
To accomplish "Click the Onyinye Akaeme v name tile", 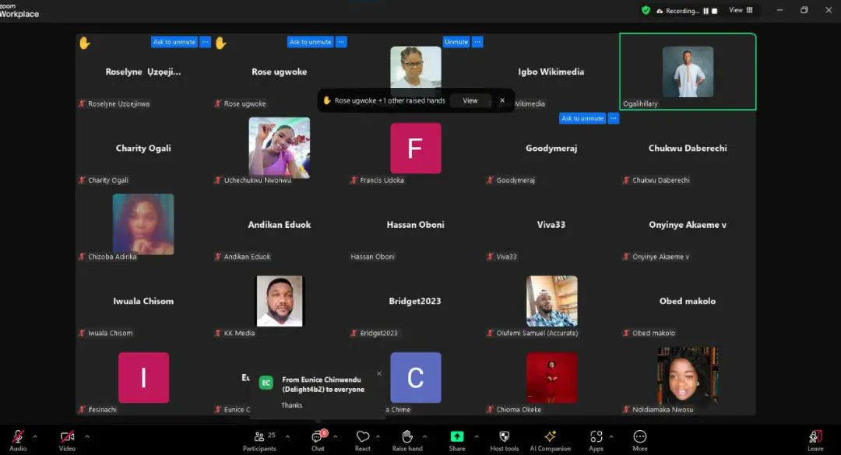I will click(x=688, y=225).
